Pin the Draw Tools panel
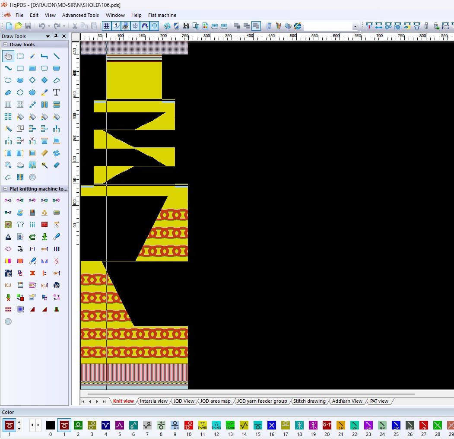 56,36
